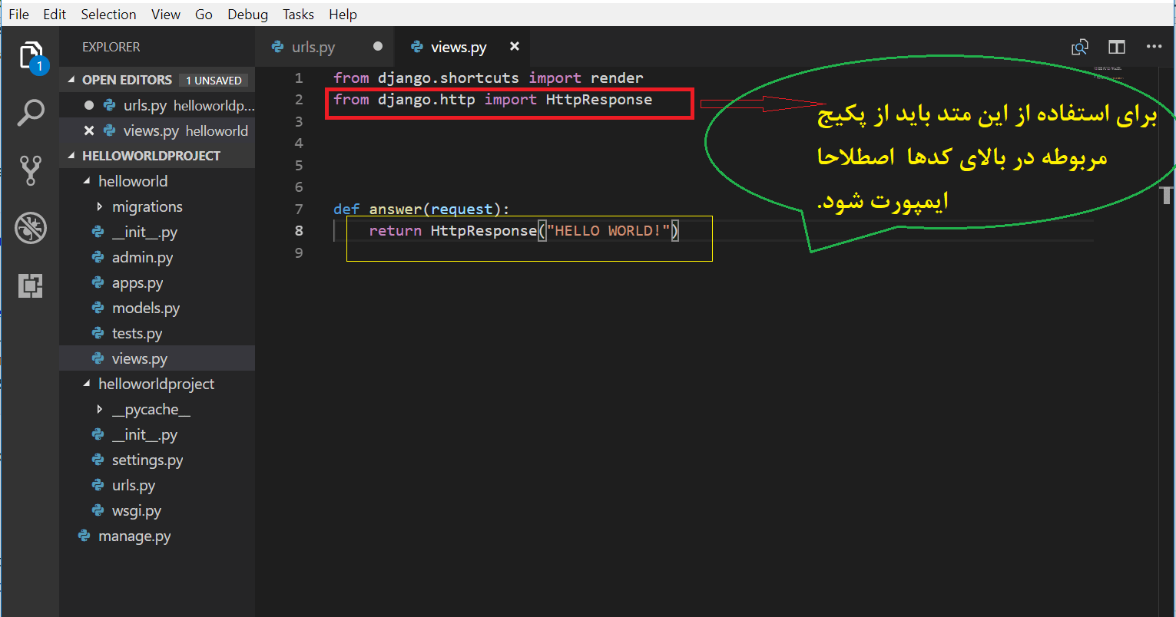The image size is (1176, 617).
Task: Open apps.py in the explorer
Action: 157,283
